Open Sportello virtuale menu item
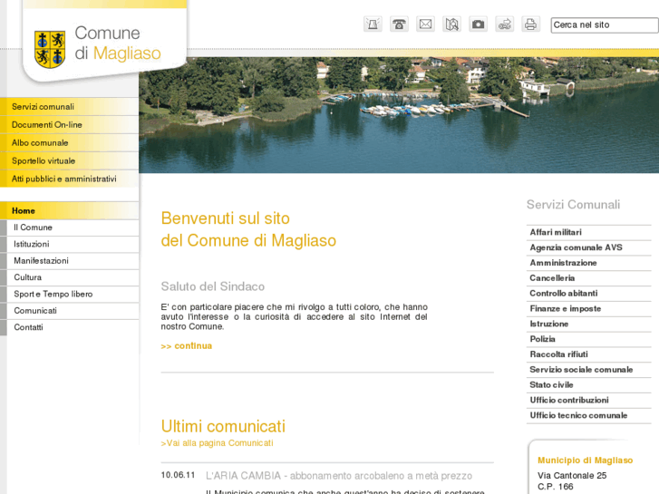659x494 pixels. [70, 161]
